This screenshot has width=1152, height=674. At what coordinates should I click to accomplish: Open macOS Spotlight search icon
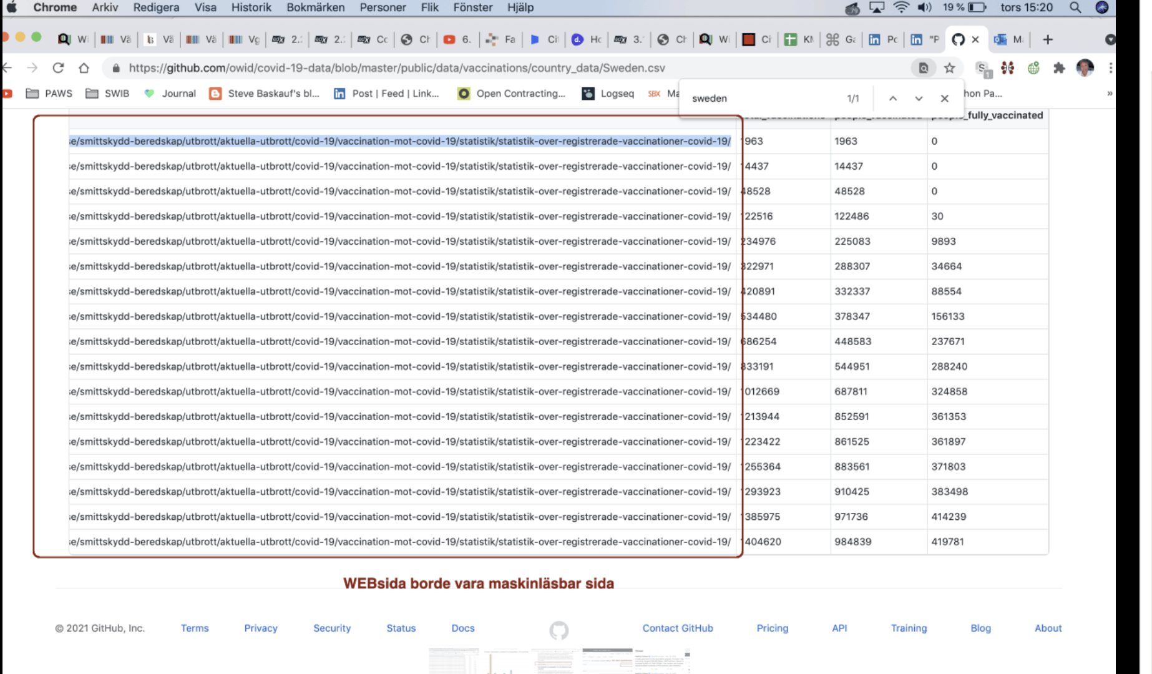tap(1075, 7)
